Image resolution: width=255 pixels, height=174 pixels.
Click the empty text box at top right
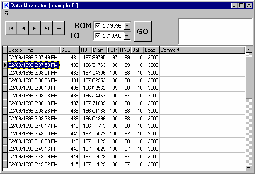[x=215, y=31]
